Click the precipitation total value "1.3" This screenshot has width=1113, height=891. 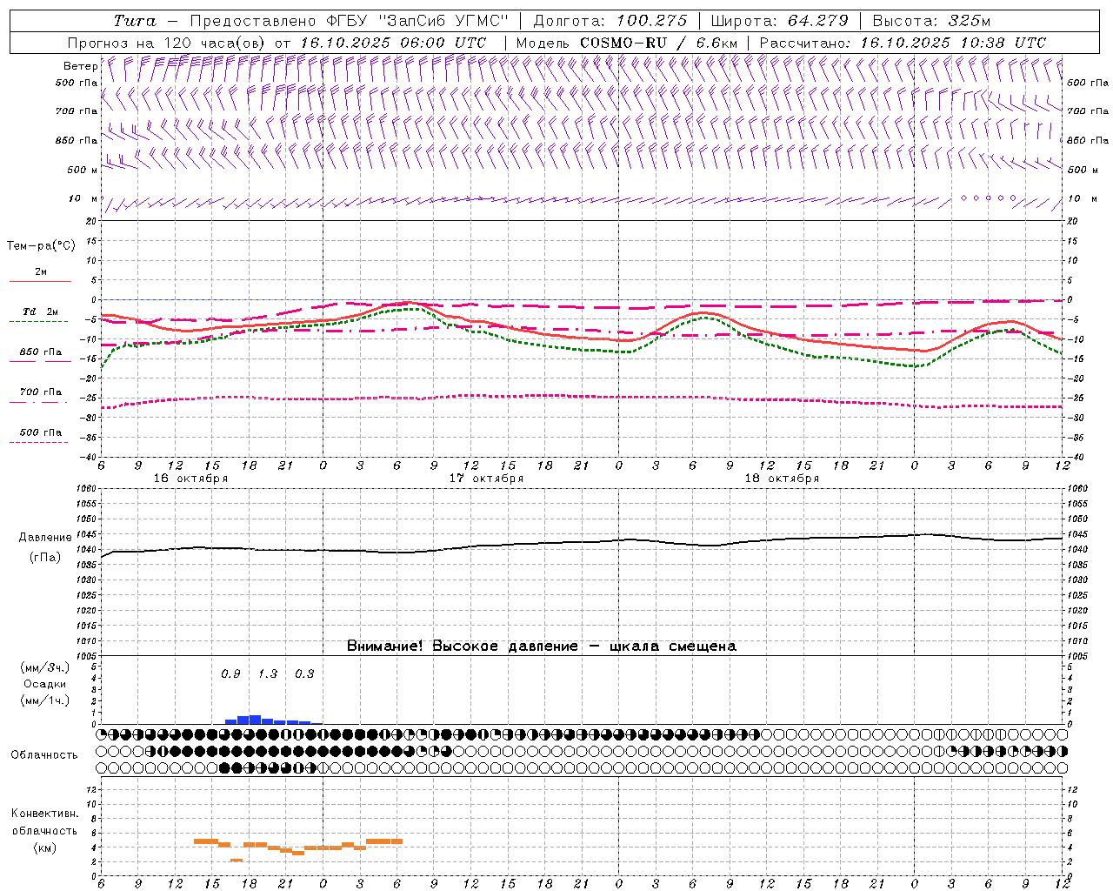pos(268,674)
